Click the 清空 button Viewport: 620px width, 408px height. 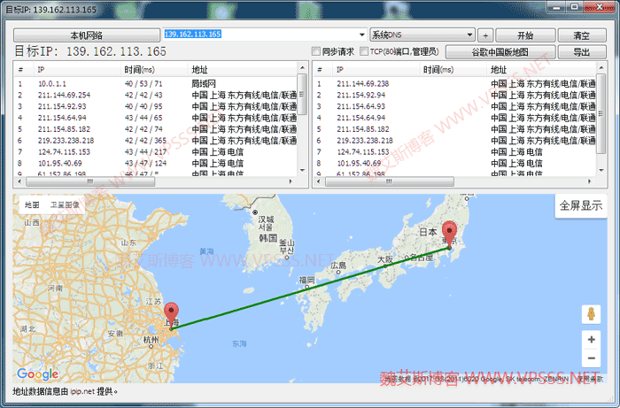click(x=582, y=35)
